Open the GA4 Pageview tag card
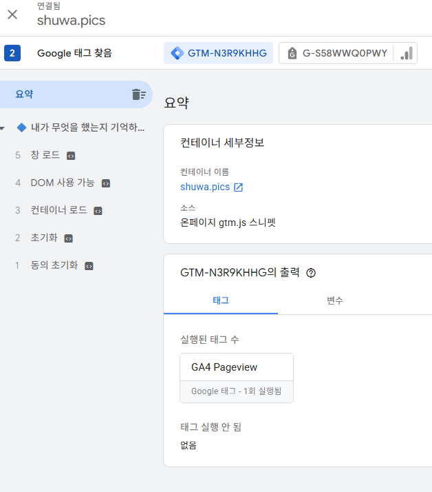 point(237,378)
